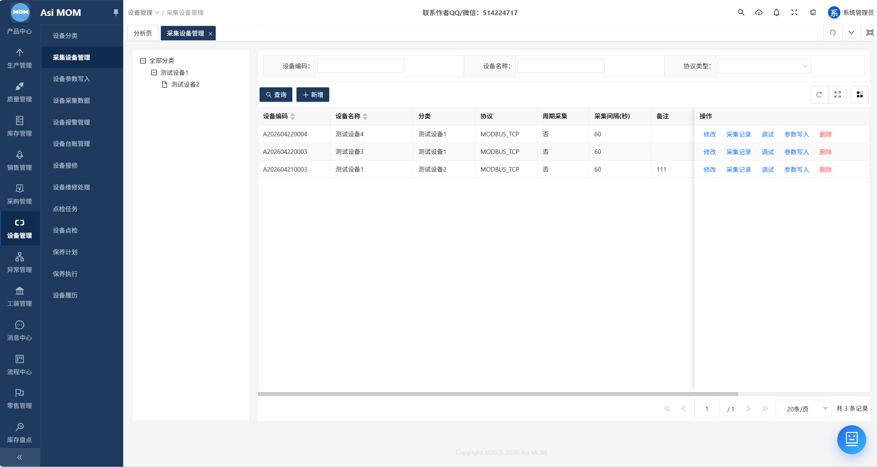
Task: Open 库存盘点 module
Action: point(20,433)
